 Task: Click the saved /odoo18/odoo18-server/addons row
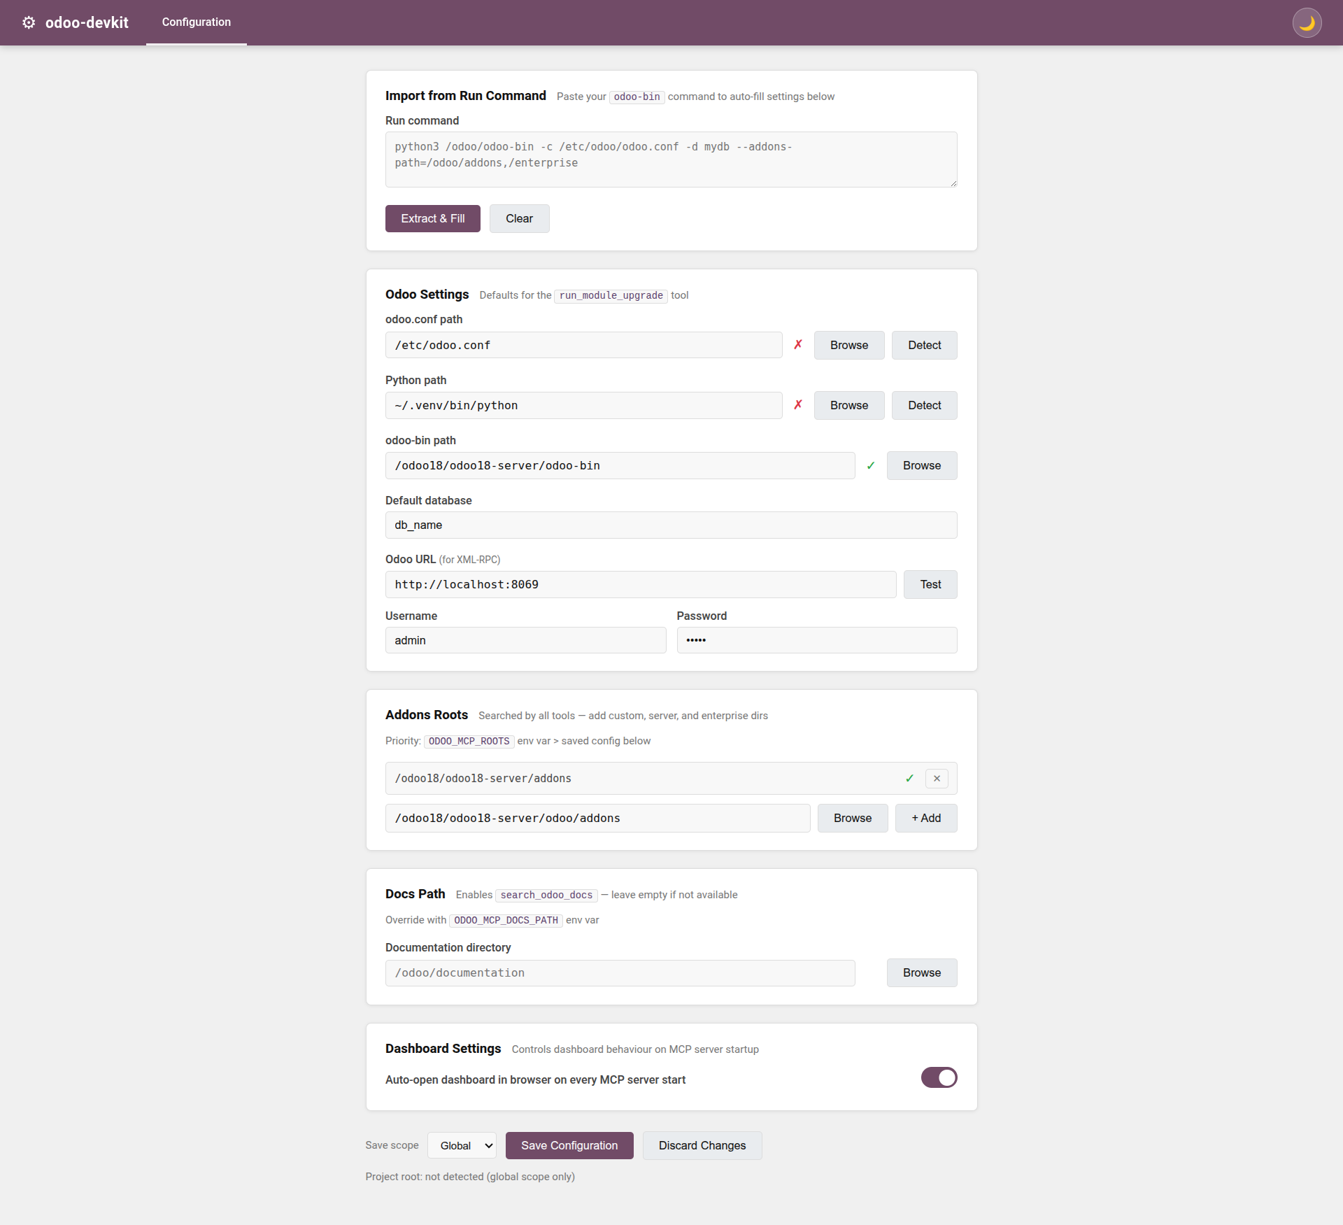tap(671, 778)
